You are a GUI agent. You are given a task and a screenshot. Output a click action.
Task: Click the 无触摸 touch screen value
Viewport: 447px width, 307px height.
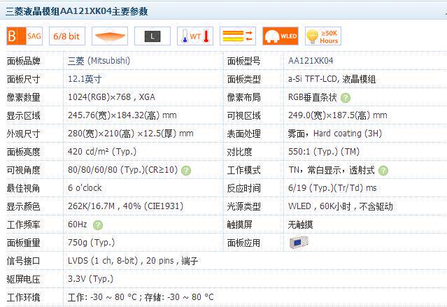tap(301, 224)
